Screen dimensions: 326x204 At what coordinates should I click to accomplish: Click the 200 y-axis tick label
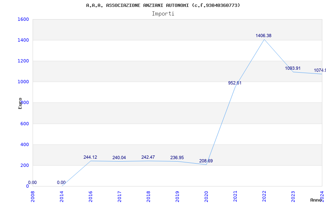click(24, 165)
